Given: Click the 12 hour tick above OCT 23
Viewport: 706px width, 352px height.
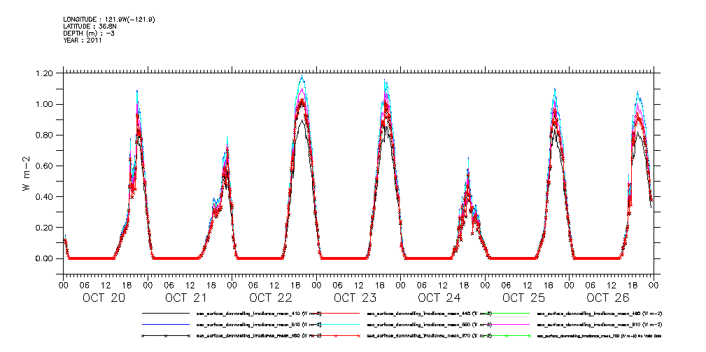Looking at the screenshot, I should tap(359, 286).
